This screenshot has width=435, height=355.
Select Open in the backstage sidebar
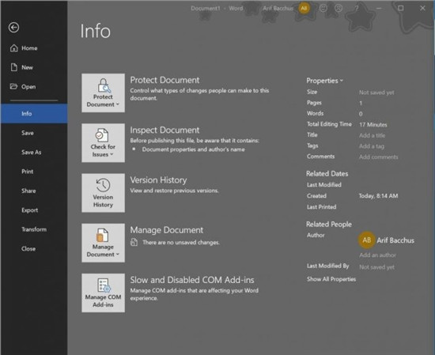pyautogui.click(x=34, y=86)
